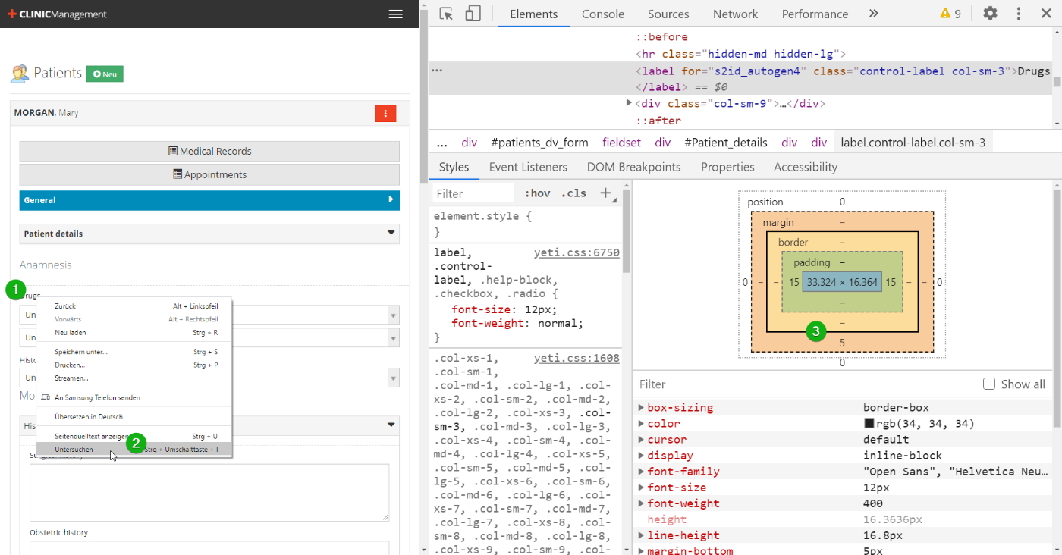Open the Appointments section
Image resolution: width=1062 pixels, height=555 pixels.
coord(209,174)
